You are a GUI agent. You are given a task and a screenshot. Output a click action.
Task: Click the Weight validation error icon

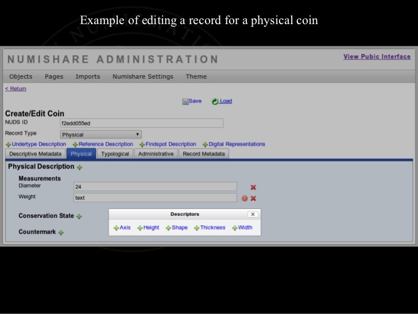coord(245,198)
